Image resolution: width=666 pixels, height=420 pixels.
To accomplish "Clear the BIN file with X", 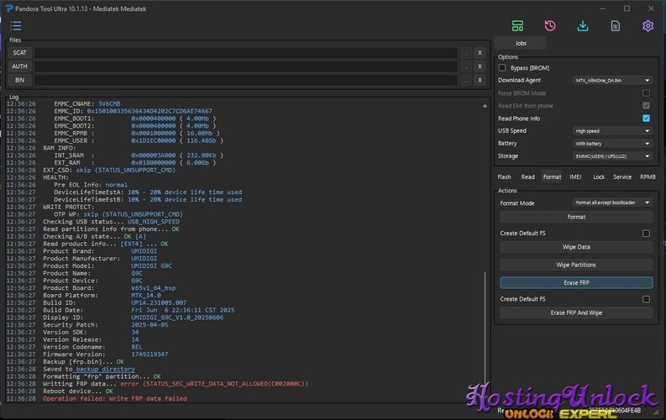I will 480,80.
